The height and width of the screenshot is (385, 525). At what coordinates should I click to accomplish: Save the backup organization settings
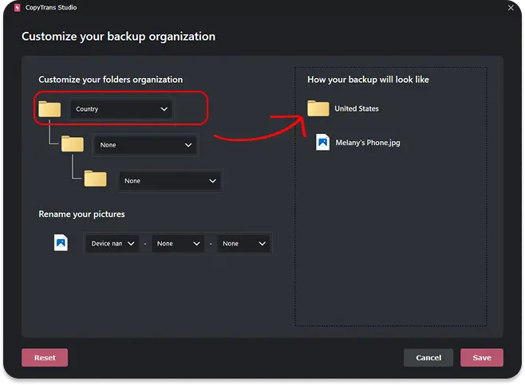coord(482,358)
